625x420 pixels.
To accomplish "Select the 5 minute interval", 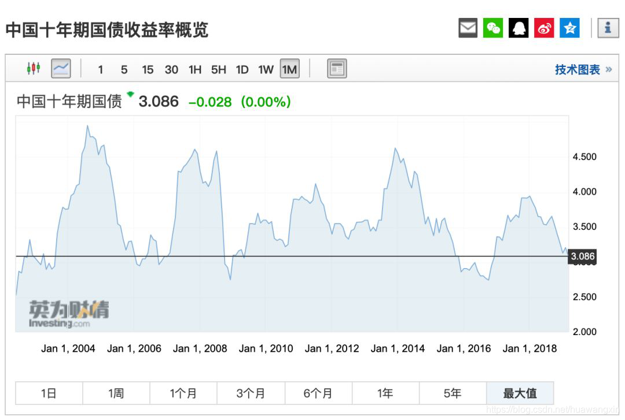I will (x=124, y=70).
